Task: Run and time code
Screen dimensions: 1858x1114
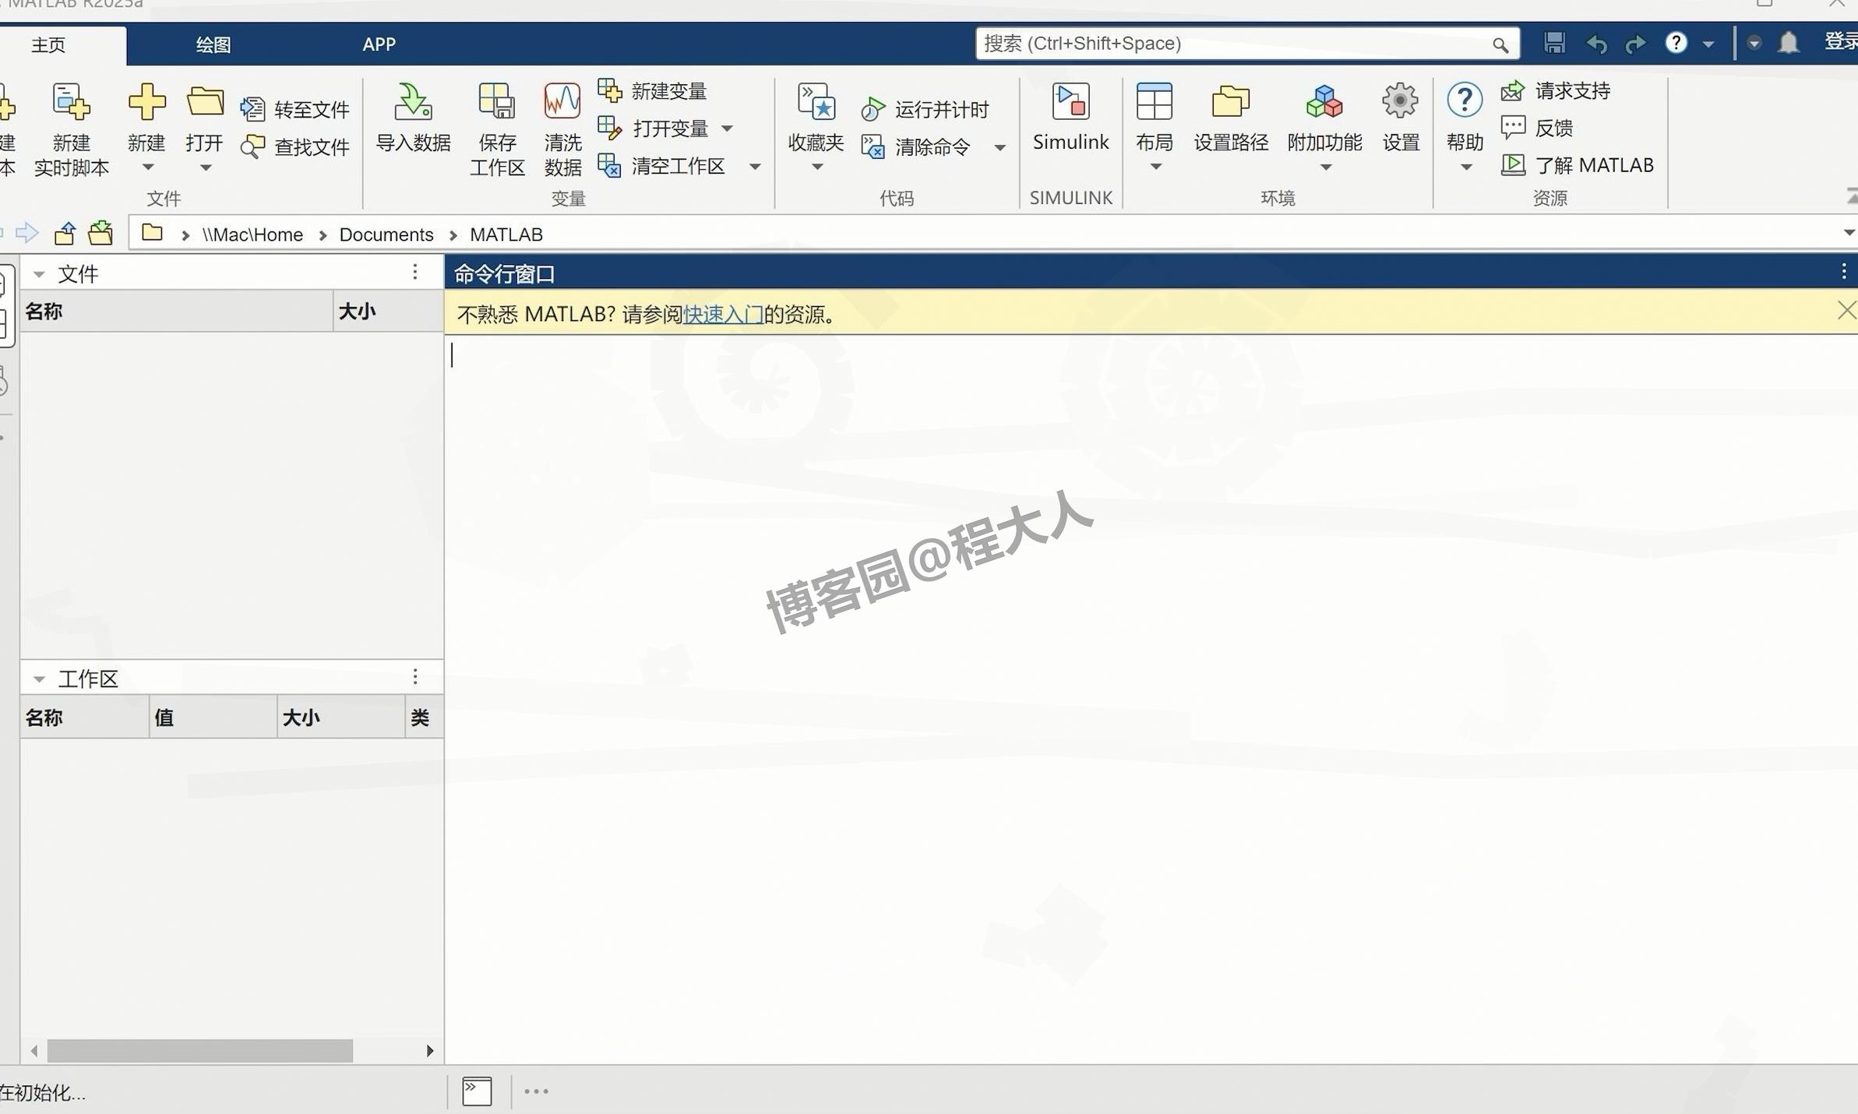Action: pyautogui.click(x=926, y=108)
